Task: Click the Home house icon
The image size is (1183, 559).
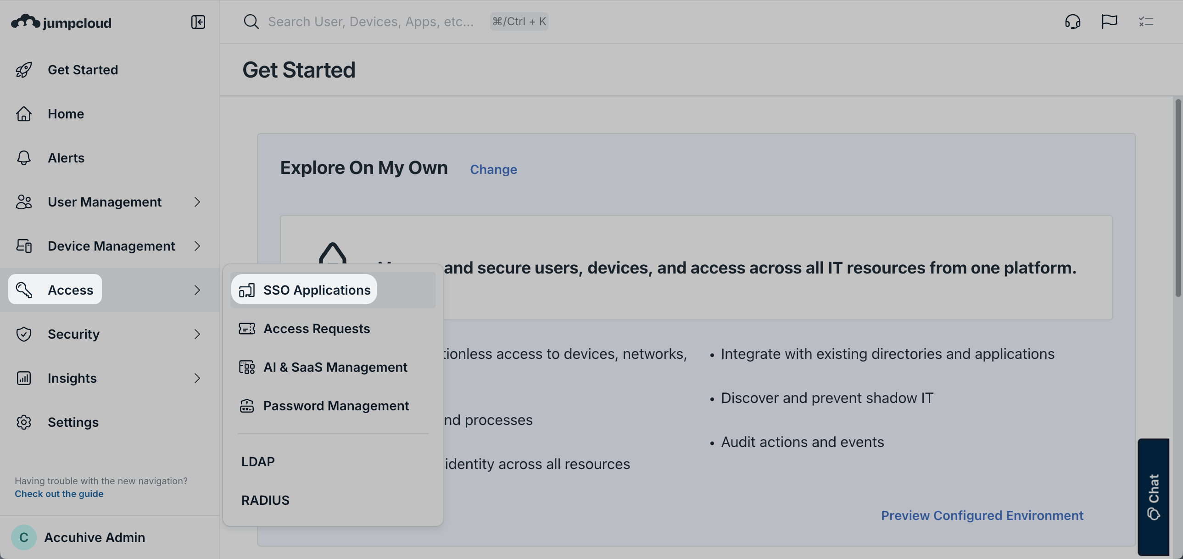Action: click(24, 114)
